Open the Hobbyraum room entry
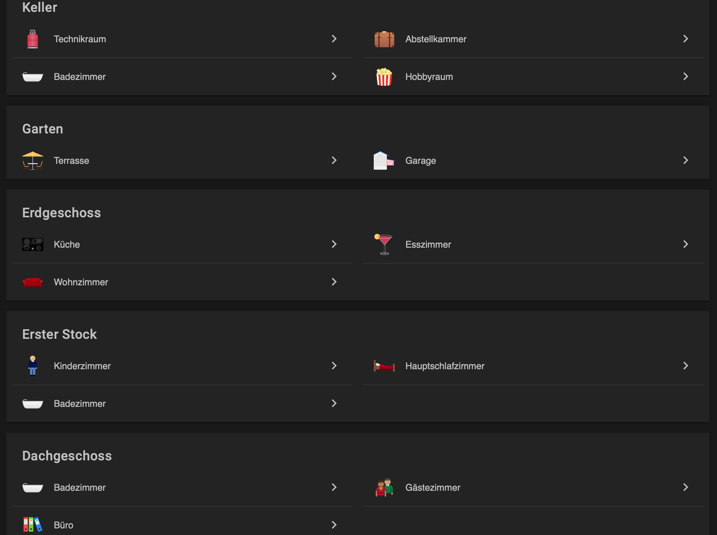Image resolution: width=717 pixels, height=535 pixels. click(x=533, y=77)
